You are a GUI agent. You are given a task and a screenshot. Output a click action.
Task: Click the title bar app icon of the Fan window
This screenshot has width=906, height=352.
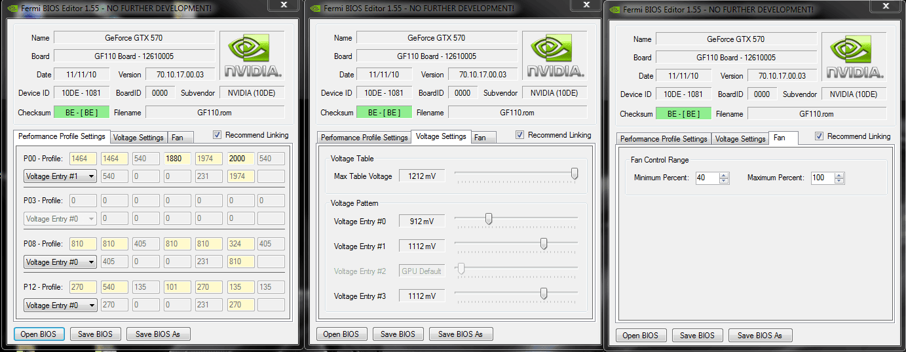(613, 9)
